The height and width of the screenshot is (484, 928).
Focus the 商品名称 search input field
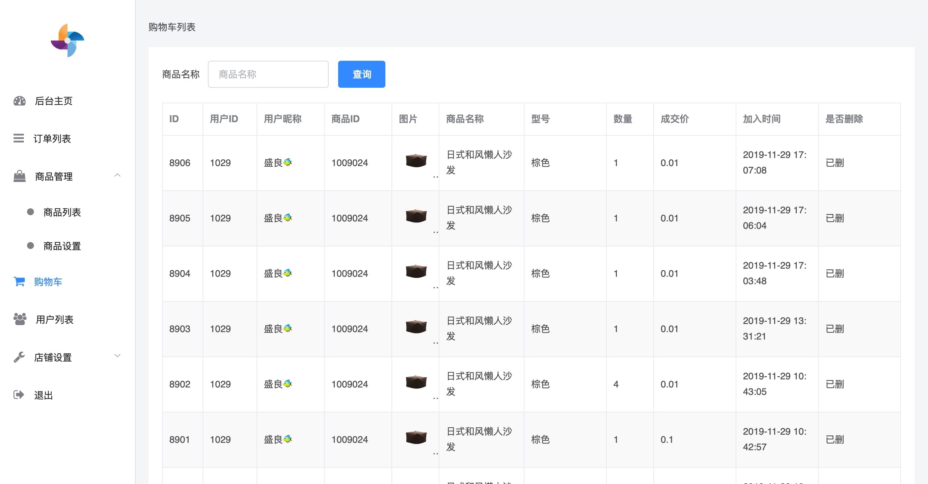click(268, 74)
